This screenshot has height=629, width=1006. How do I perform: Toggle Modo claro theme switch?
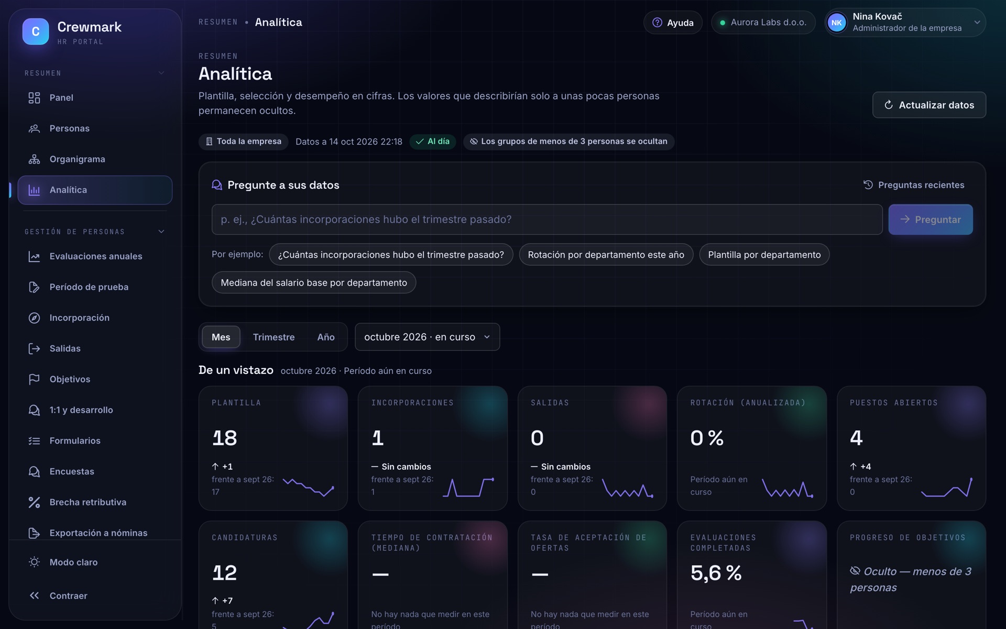[95, 562]
